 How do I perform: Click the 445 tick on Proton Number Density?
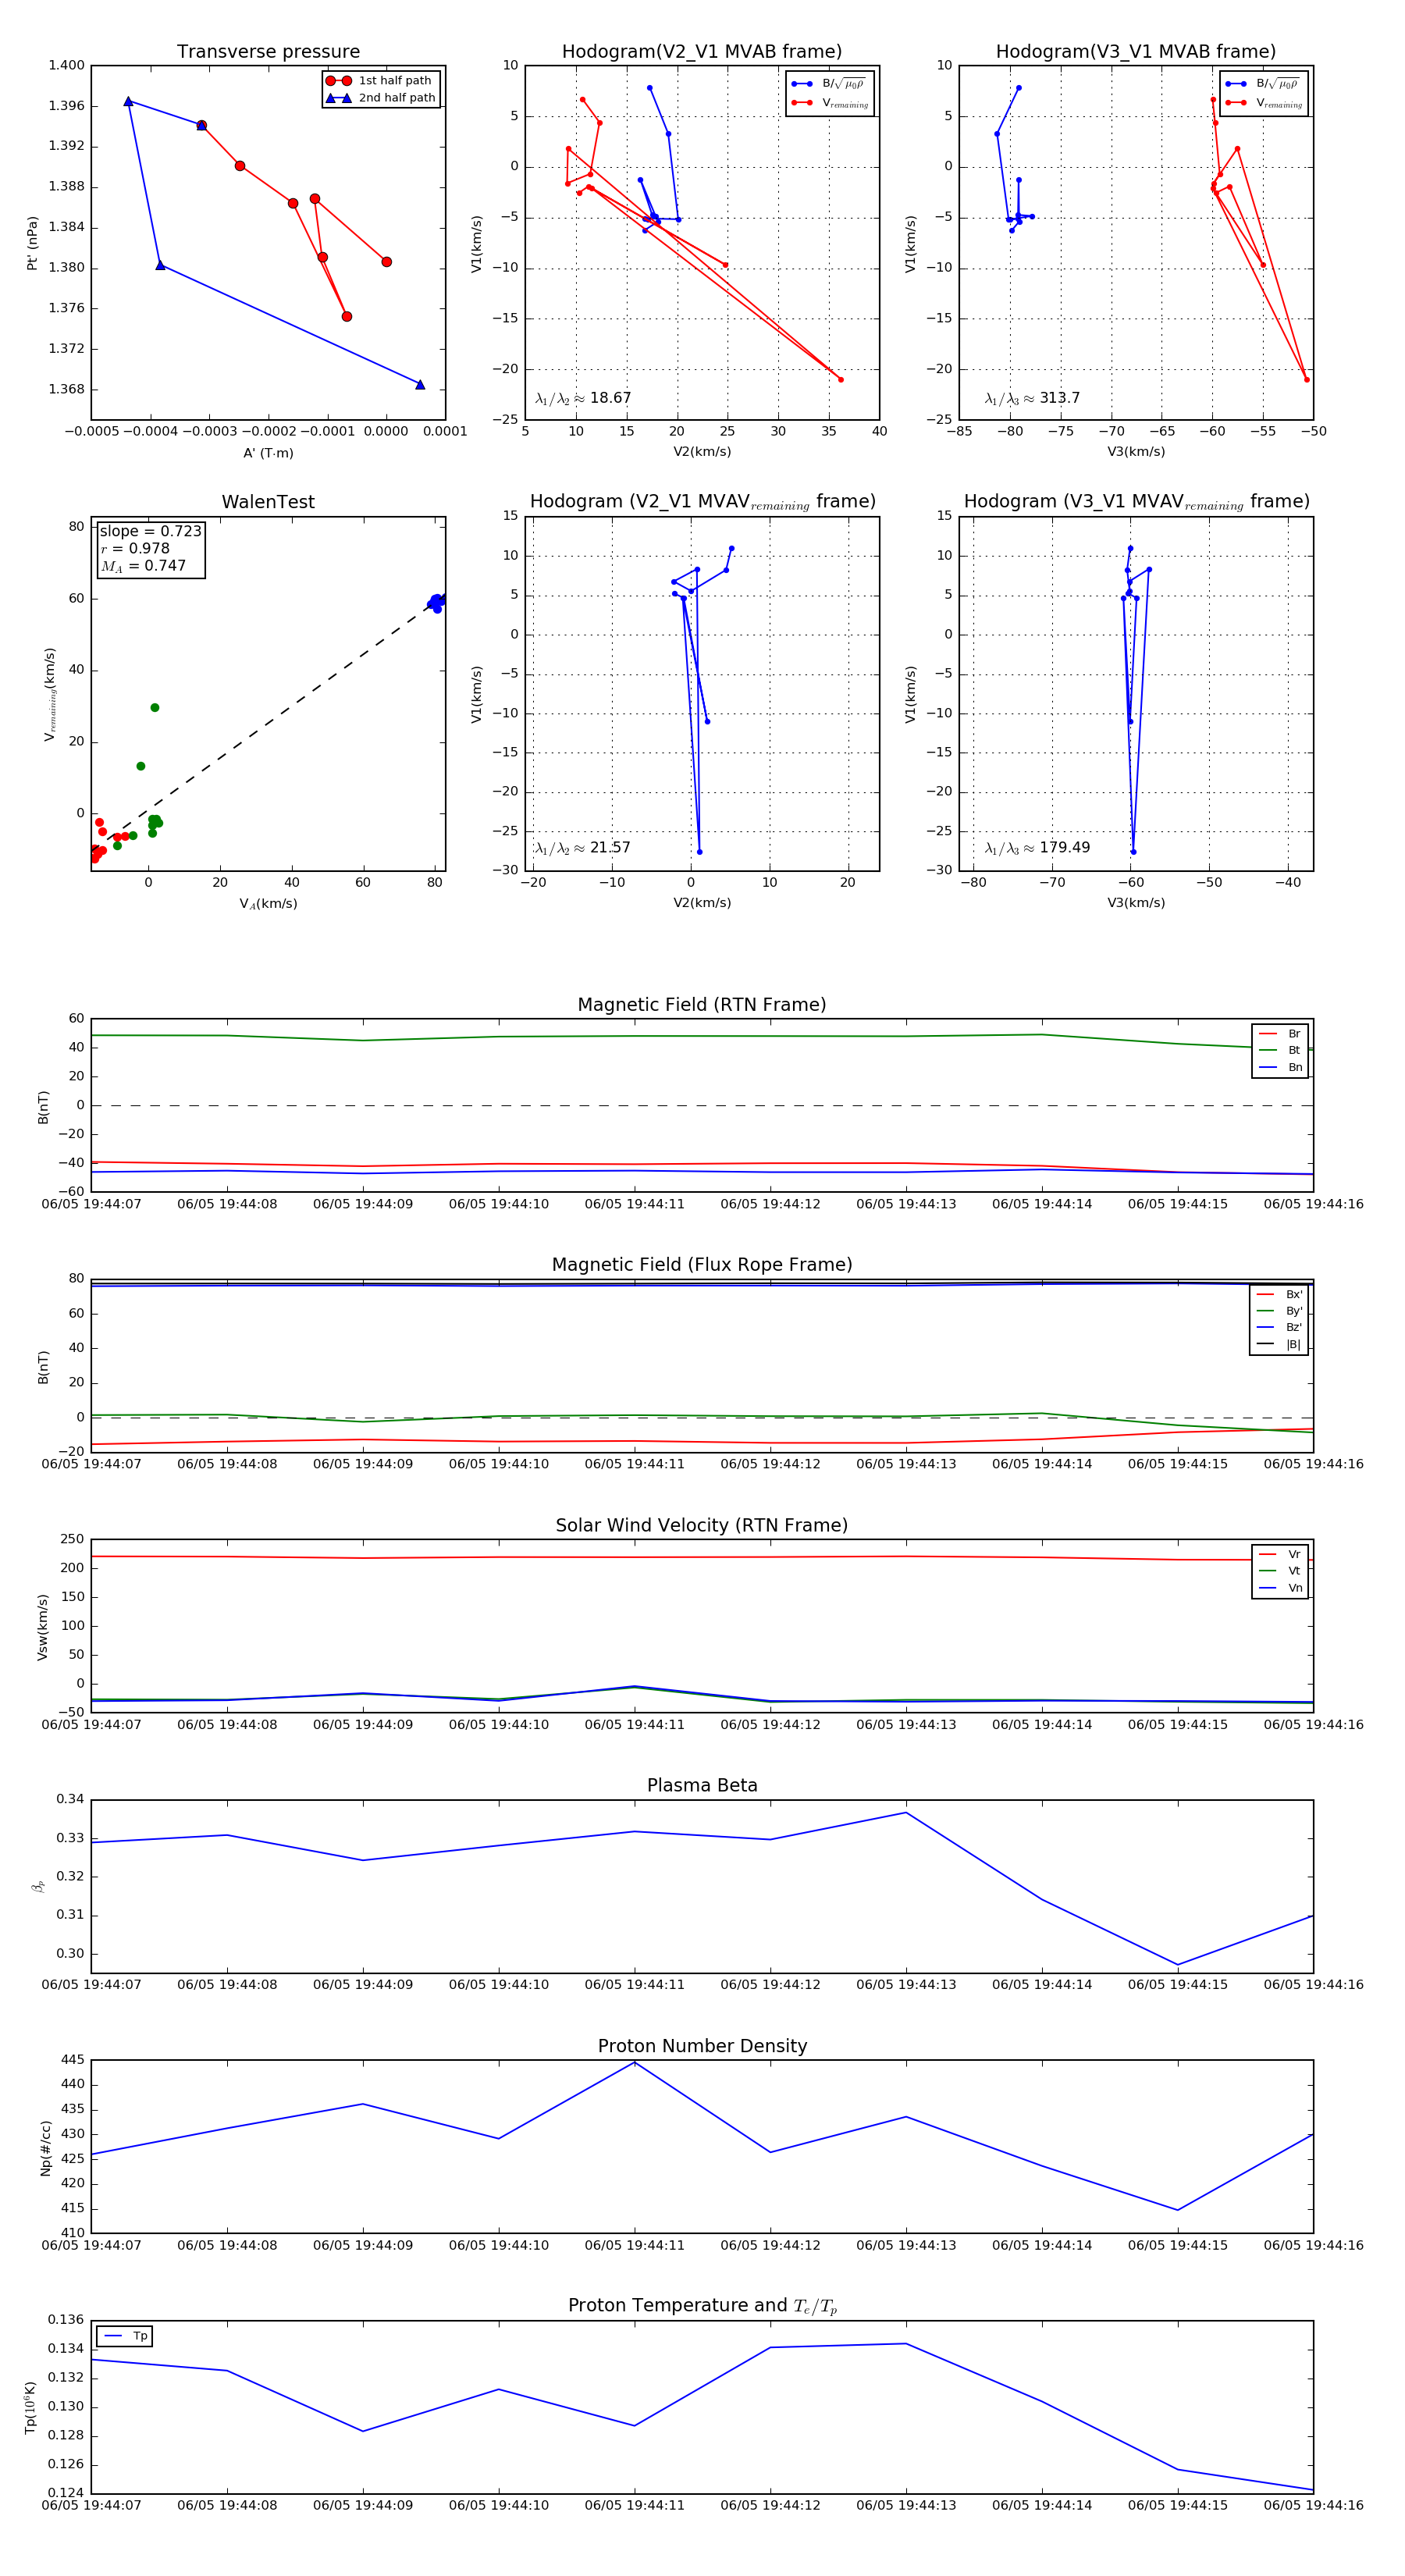[x=73, y=2060]
